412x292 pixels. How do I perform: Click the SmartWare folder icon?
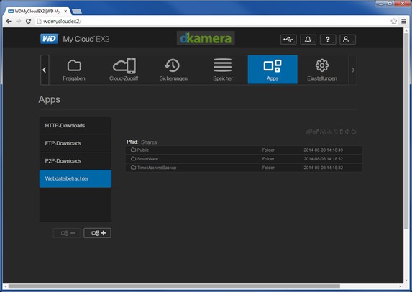pyautogui.click(x=133, y=158)
